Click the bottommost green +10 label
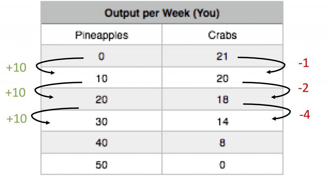The height and width of the screenshot is (177, 328). tap(16, 119)
